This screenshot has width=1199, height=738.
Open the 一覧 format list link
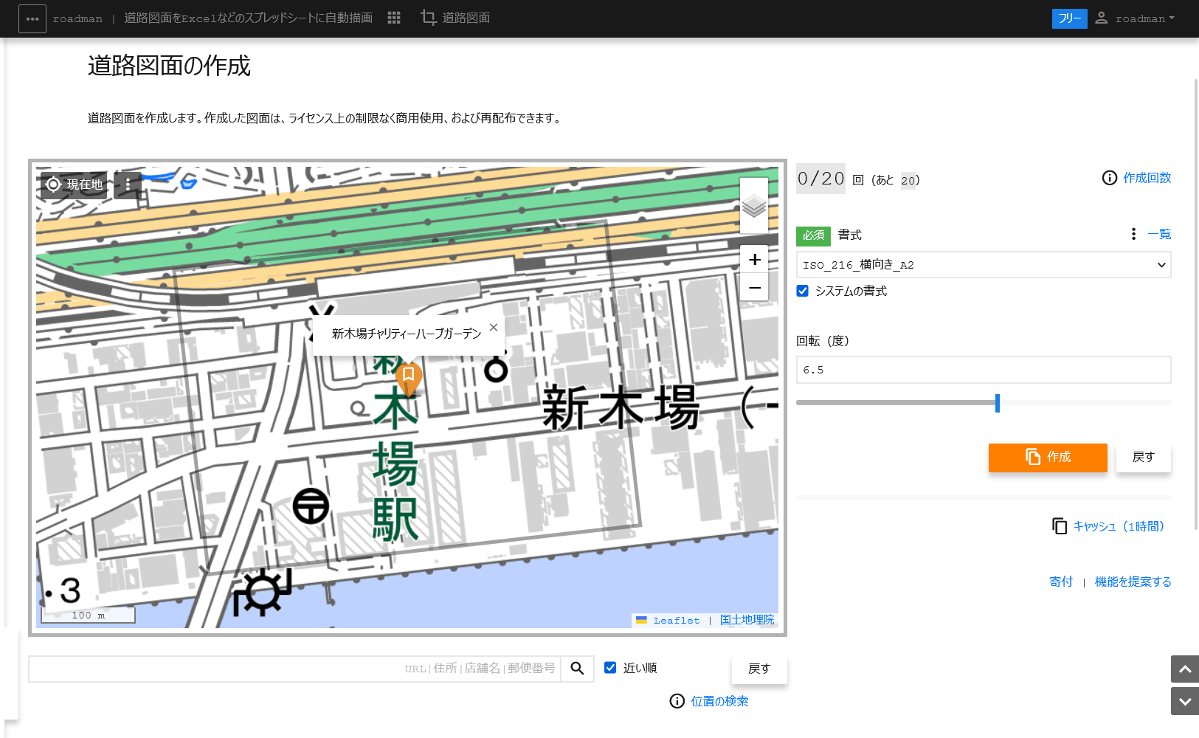tap(1159, 234)
